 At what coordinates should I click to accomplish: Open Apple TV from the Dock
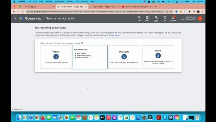point(102,118)
